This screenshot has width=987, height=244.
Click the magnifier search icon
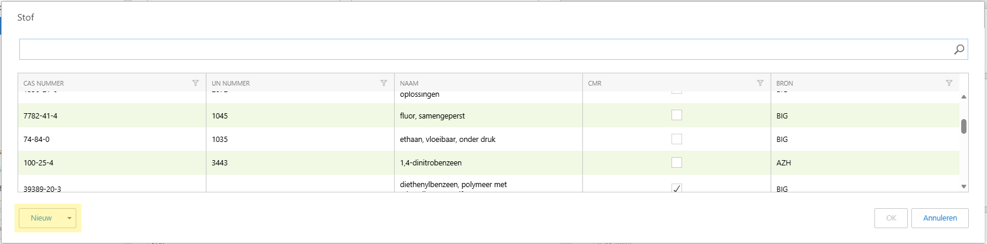pyautogui.click(x=959, y=49)
